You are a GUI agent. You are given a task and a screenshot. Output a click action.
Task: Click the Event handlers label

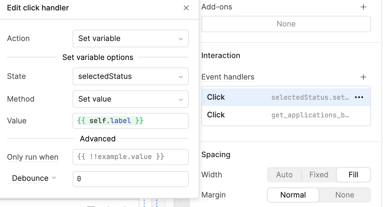point(228,77)
